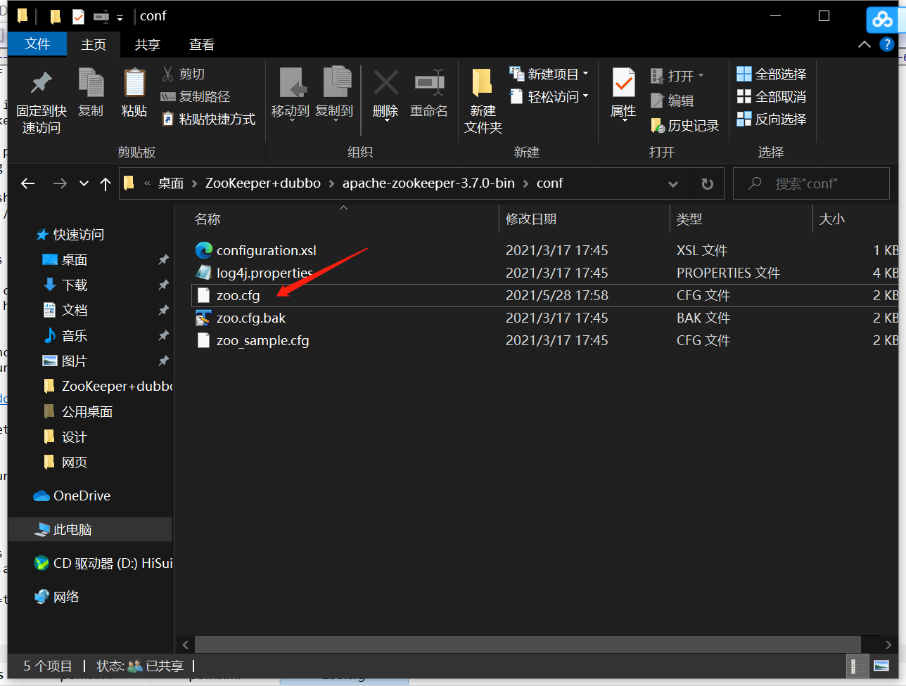
Task: Click Select all in ribbon
Action: click(x=772, y=74)
